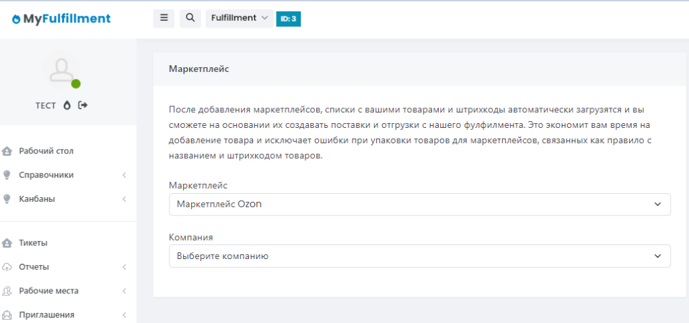Click the Справочники lightbulb icon
Image resolution: width=689 pixels, height=323 pixels.
tap(7, 175)
